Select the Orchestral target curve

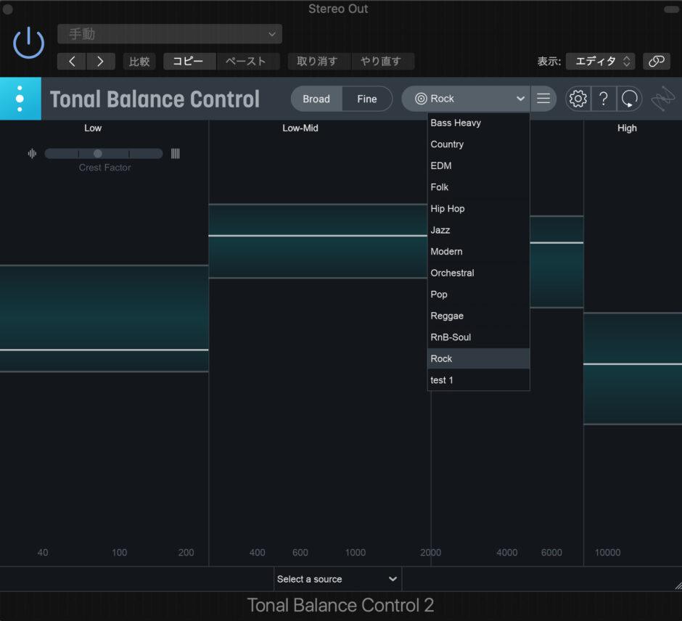pyautogui.click(x=452, y=273)
